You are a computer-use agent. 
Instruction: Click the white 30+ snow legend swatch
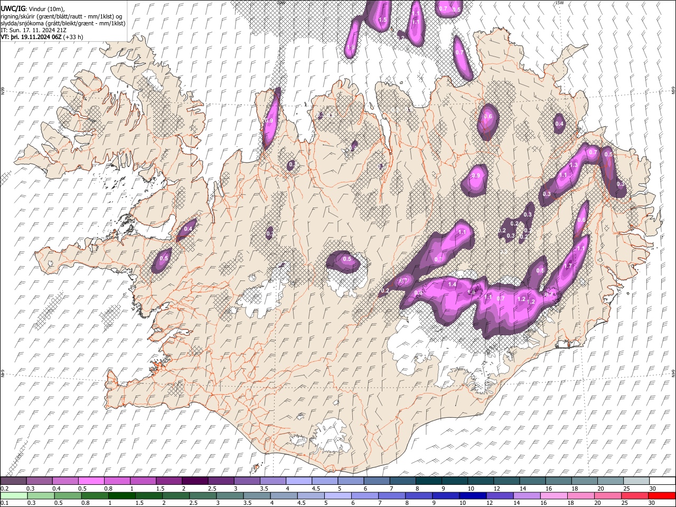coord(662,481)
